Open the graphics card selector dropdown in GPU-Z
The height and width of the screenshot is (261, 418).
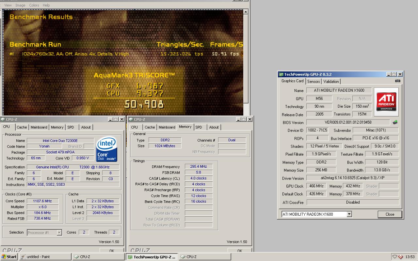[349, 214]
